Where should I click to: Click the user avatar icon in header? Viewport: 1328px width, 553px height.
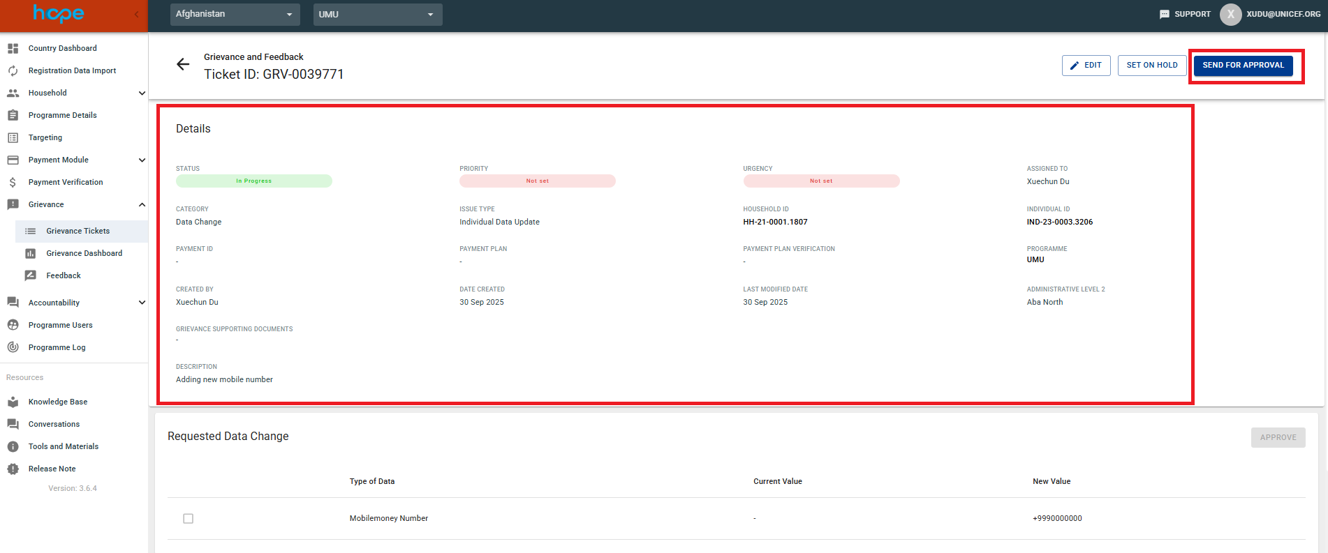(x=1230, y=14)
